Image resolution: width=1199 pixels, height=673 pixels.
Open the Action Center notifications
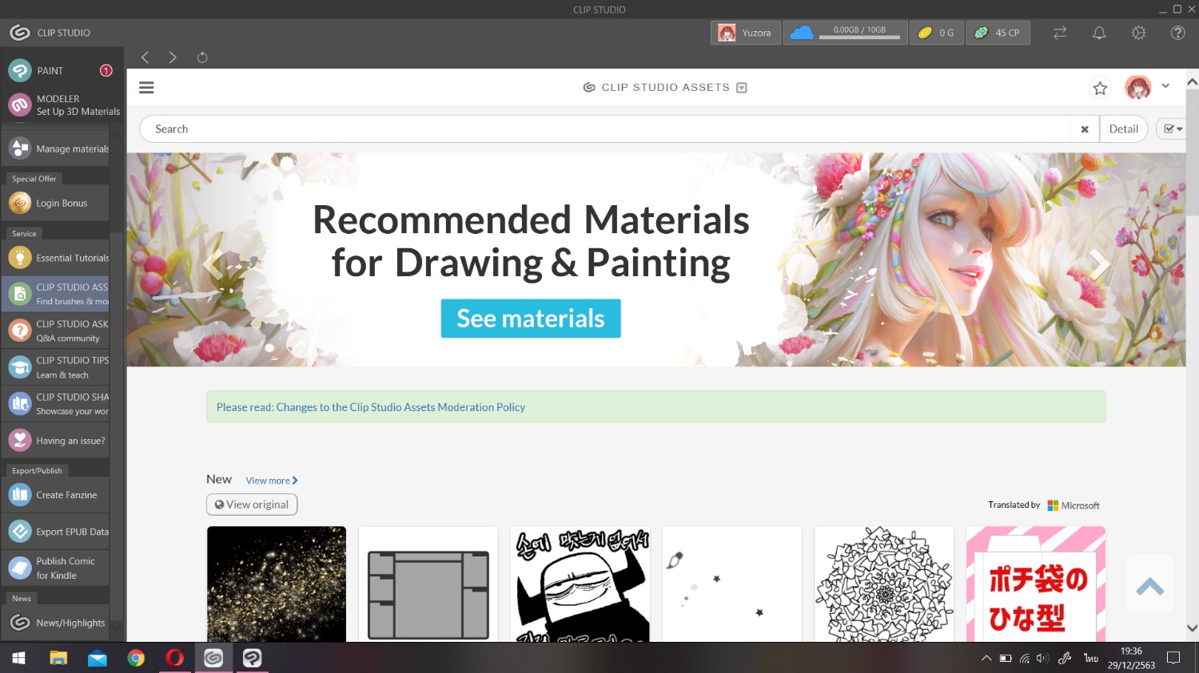1173,658
